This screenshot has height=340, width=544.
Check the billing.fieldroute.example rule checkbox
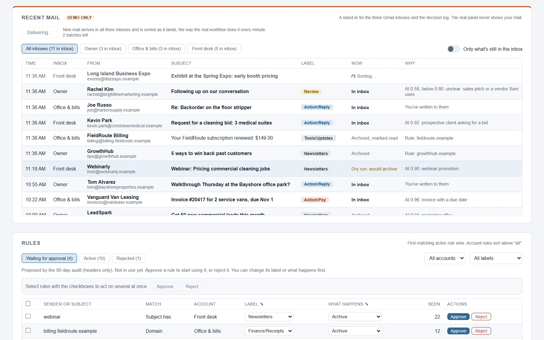(28, 330)
